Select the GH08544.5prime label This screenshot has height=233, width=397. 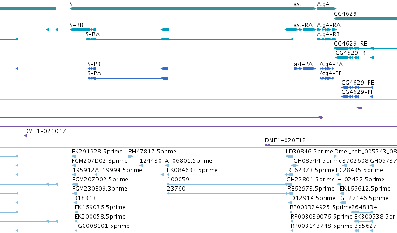pos(318,161)
